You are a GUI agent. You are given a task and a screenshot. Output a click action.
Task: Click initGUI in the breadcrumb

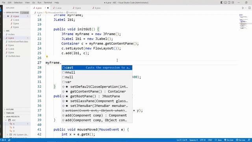[x=73, y=13]
